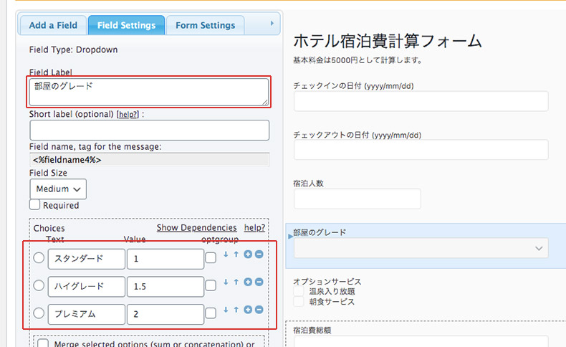Click the オプションサービス label

click(x=327, y=281)
